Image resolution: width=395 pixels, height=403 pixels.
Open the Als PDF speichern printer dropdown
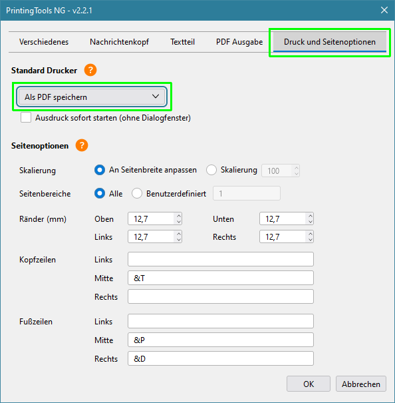92,97
